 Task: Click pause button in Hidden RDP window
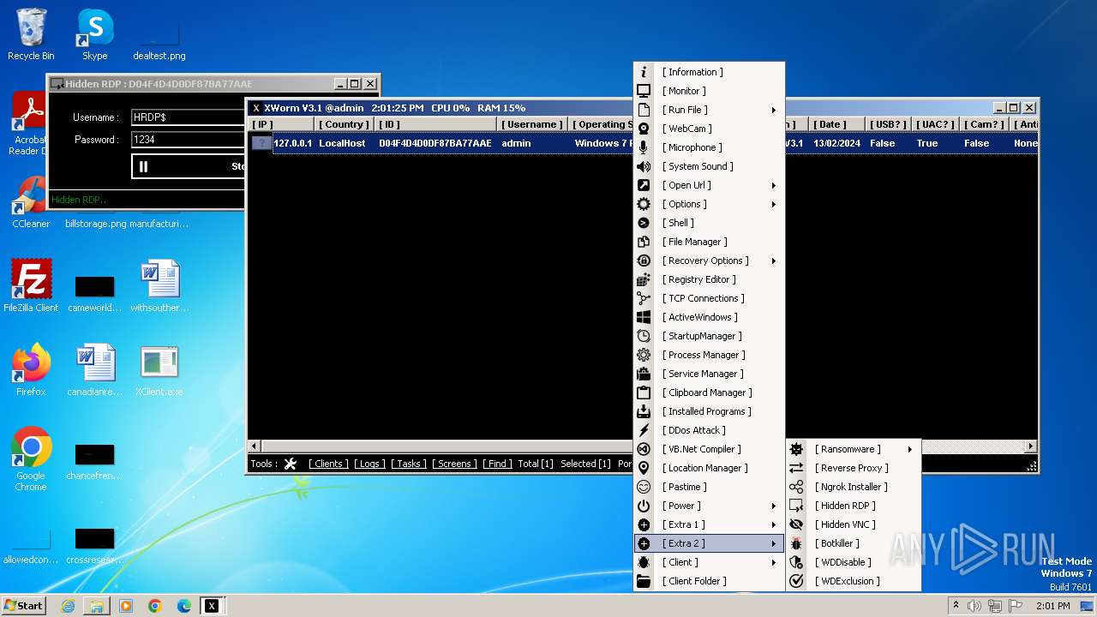pyautogui.click(x=143, y=166)
